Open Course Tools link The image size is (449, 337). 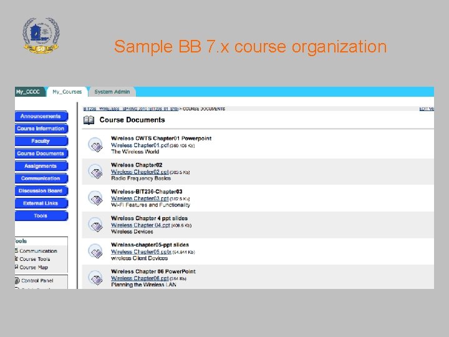pos(35,259)
